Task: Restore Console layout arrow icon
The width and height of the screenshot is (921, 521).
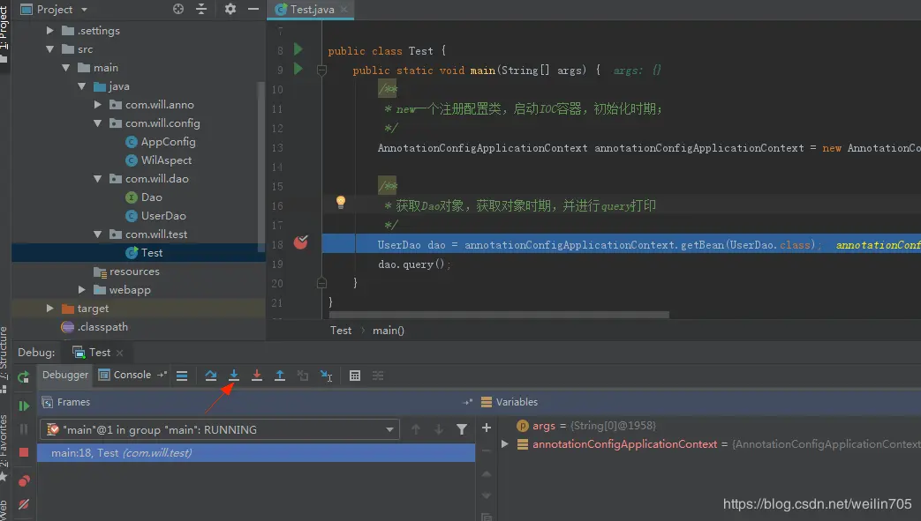Action: coord(162,375)
